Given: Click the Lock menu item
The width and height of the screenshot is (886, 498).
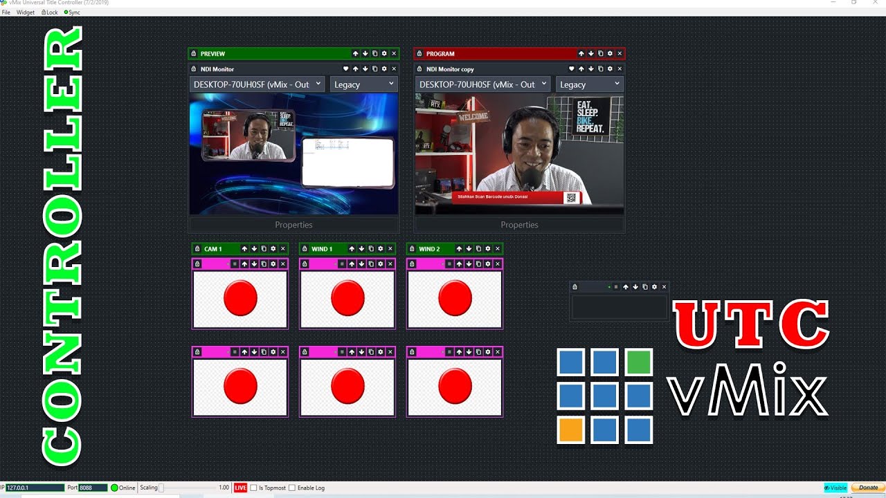Looking at the screenshot, I should [x=50, y=12].
